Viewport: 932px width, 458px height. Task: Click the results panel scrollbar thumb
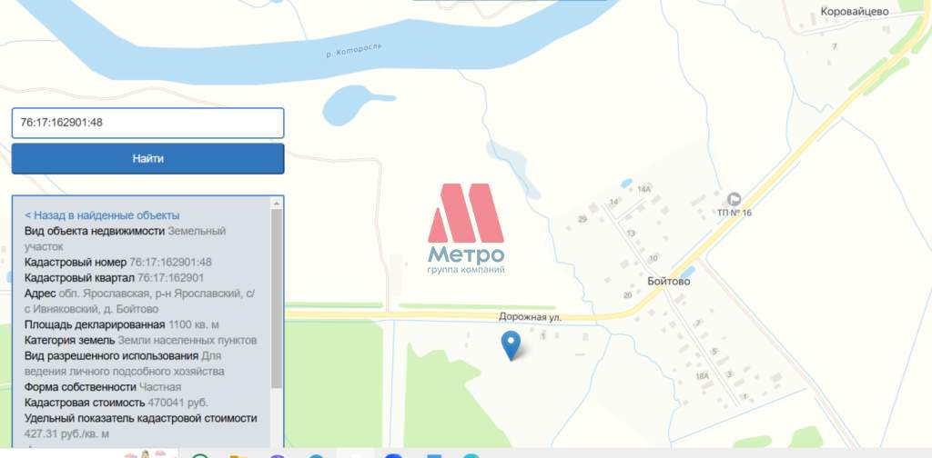click(277, 298)
